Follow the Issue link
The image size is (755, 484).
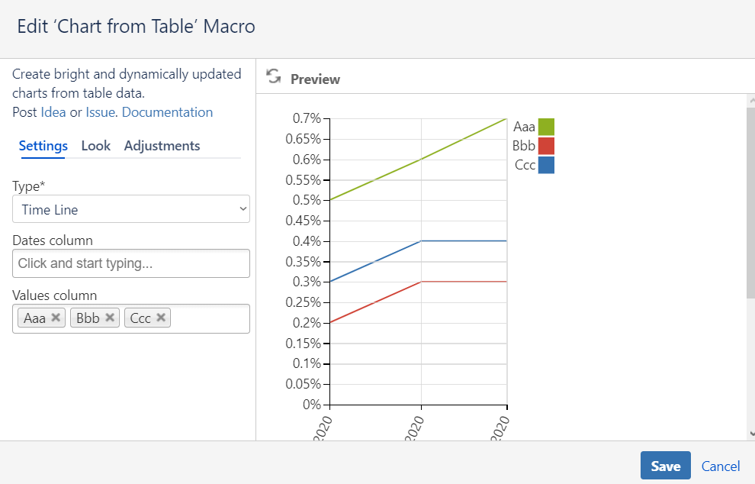[x=101, y=112]
